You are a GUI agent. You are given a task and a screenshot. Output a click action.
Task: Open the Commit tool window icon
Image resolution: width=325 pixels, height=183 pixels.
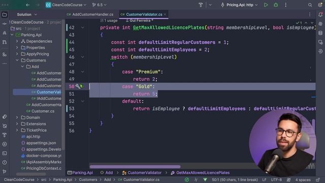pyautogui.click(x=5, y=24)
